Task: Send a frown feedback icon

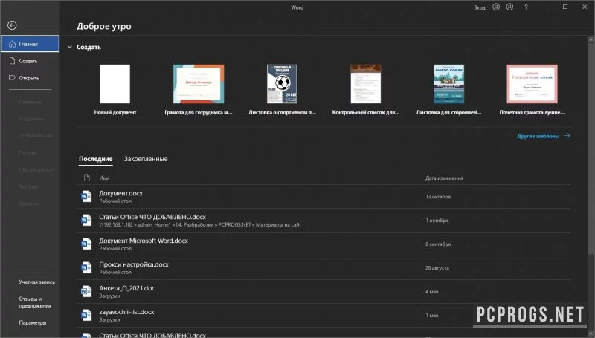Action: click(509, 7)
